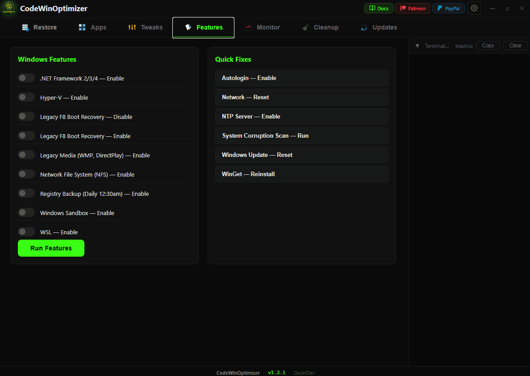Click the Tweaks sliders icon
The image size is (530, 376).
coord(132,27)
